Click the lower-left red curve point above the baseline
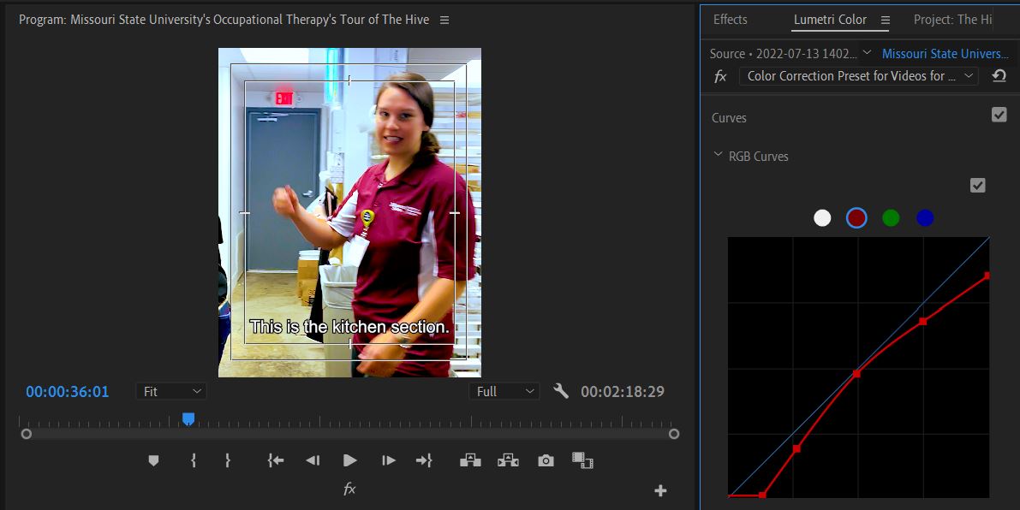 796,448
